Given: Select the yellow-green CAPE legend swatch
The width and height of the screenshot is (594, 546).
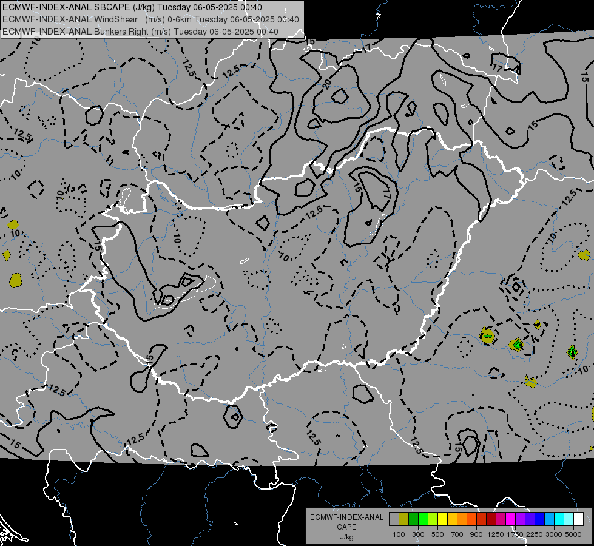Looking at the screenshot, I should (x=433, y=519).
